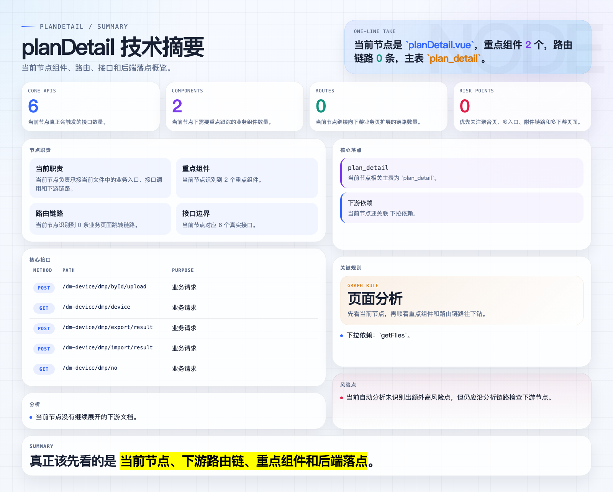Click the 节点职责 section label
Viewport: 613px width, 492px height.
click(x=40, y=150)
